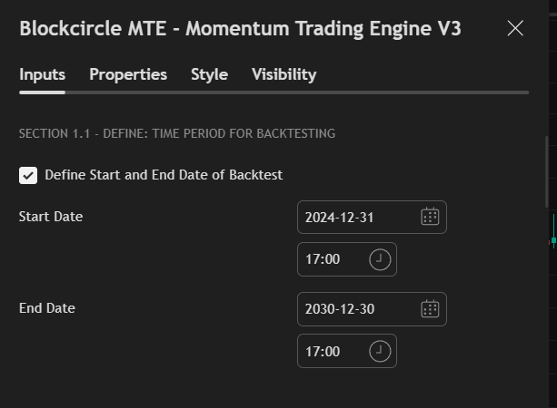The image size is (557, 408).
Task: Select the End Date 17:00 time field
Action: point(332,351)
